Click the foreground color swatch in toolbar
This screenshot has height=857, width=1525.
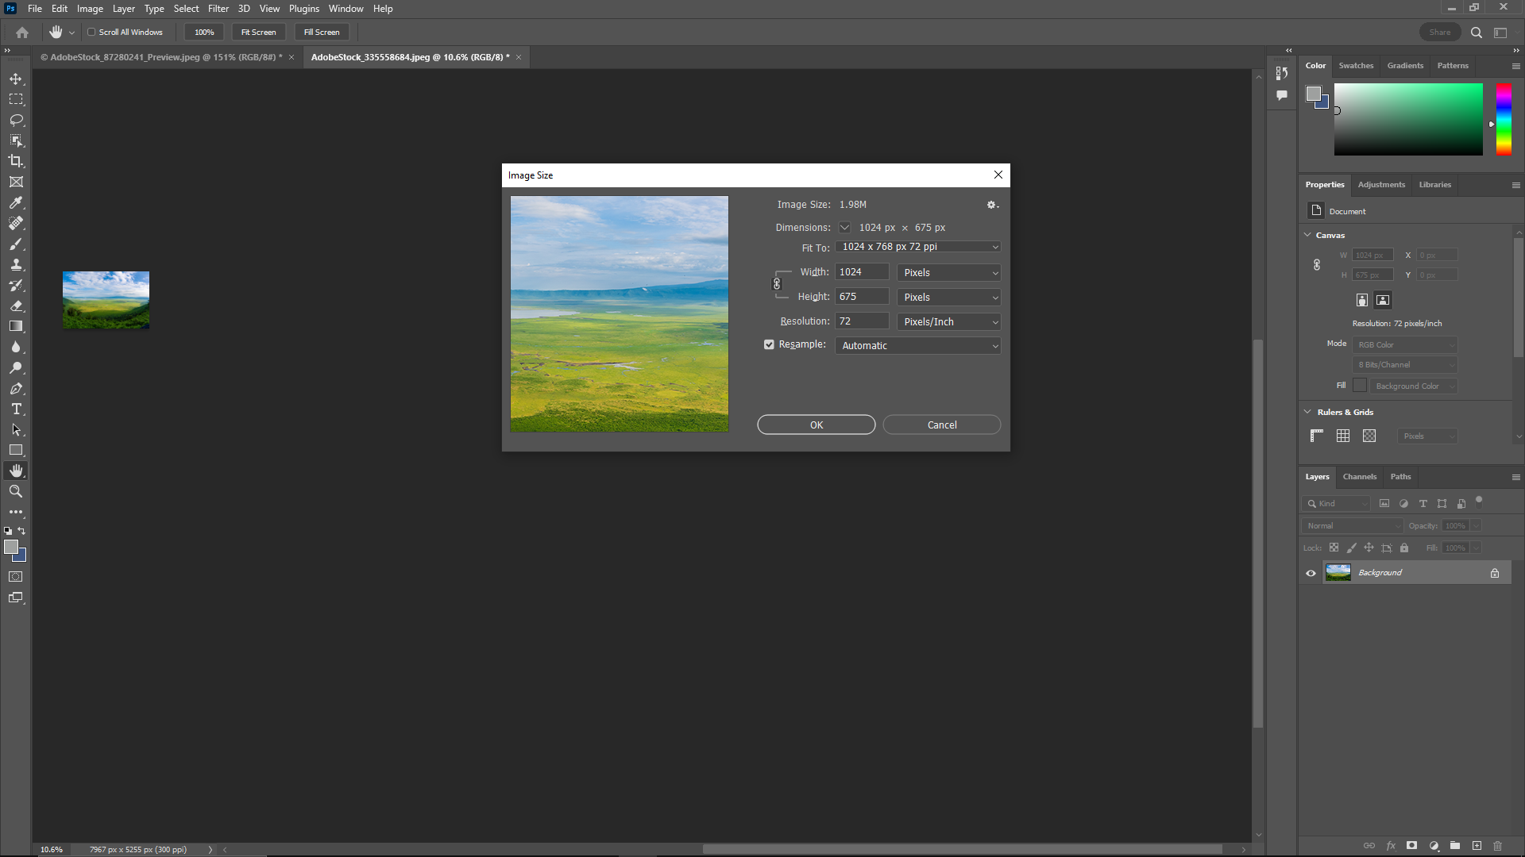[x=11, y=548]
